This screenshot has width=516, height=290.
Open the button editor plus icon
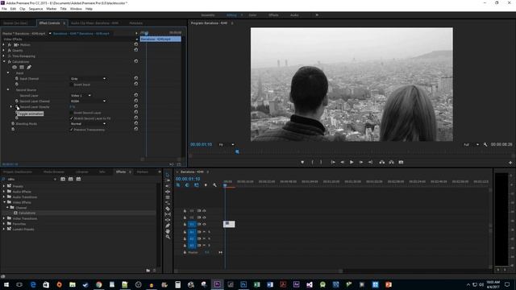tap(510, 163)
